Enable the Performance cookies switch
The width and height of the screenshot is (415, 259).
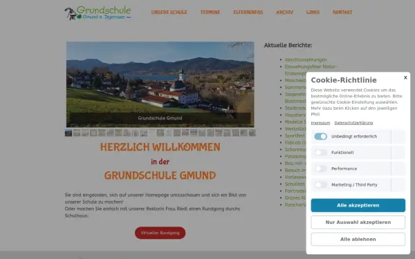click(320, 169)
